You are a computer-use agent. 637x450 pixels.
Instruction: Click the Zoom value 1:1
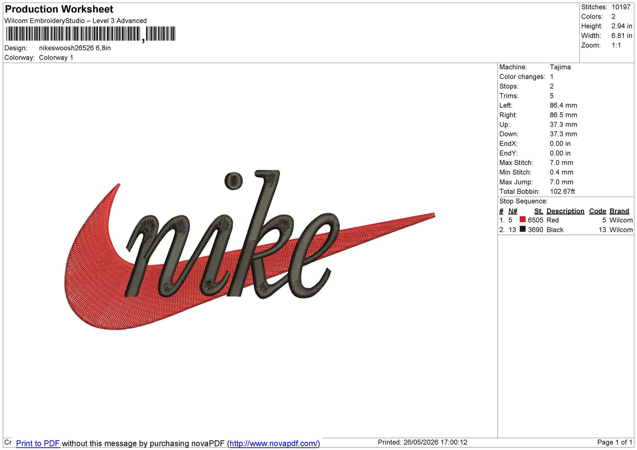(x=616, y=45)
